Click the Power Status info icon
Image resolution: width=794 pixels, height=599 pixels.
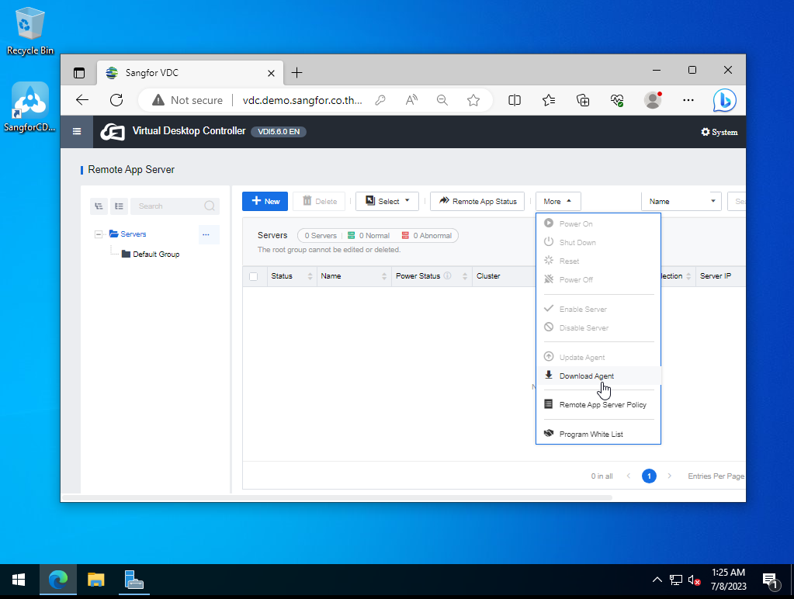tap(448, 276)
